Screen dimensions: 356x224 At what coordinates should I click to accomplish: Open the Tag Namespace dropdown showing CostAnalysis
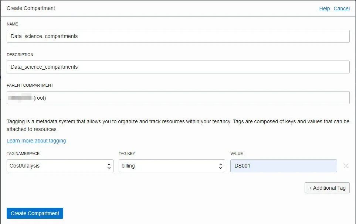60,166
